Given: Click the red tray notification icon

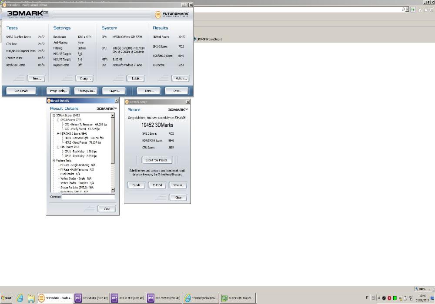Looking at the screenshot, I should click(389, 298).
